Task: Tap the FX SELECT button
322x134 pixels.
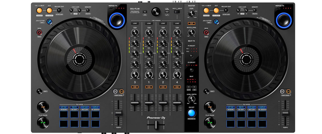Action: click(192, 56)
